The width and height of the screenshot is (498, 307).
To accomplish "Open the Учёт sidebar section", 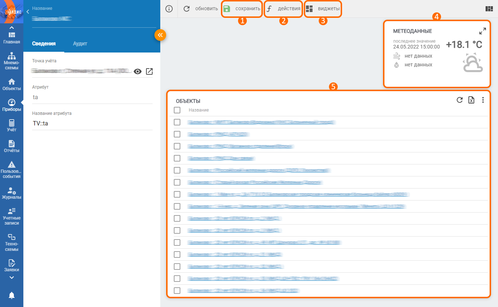I will coord(12,125).
